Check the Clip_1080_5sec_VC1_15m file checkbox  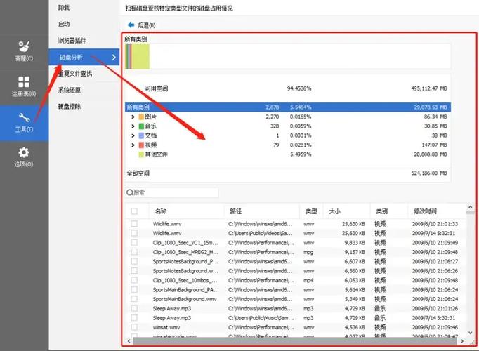click(134, 243)
